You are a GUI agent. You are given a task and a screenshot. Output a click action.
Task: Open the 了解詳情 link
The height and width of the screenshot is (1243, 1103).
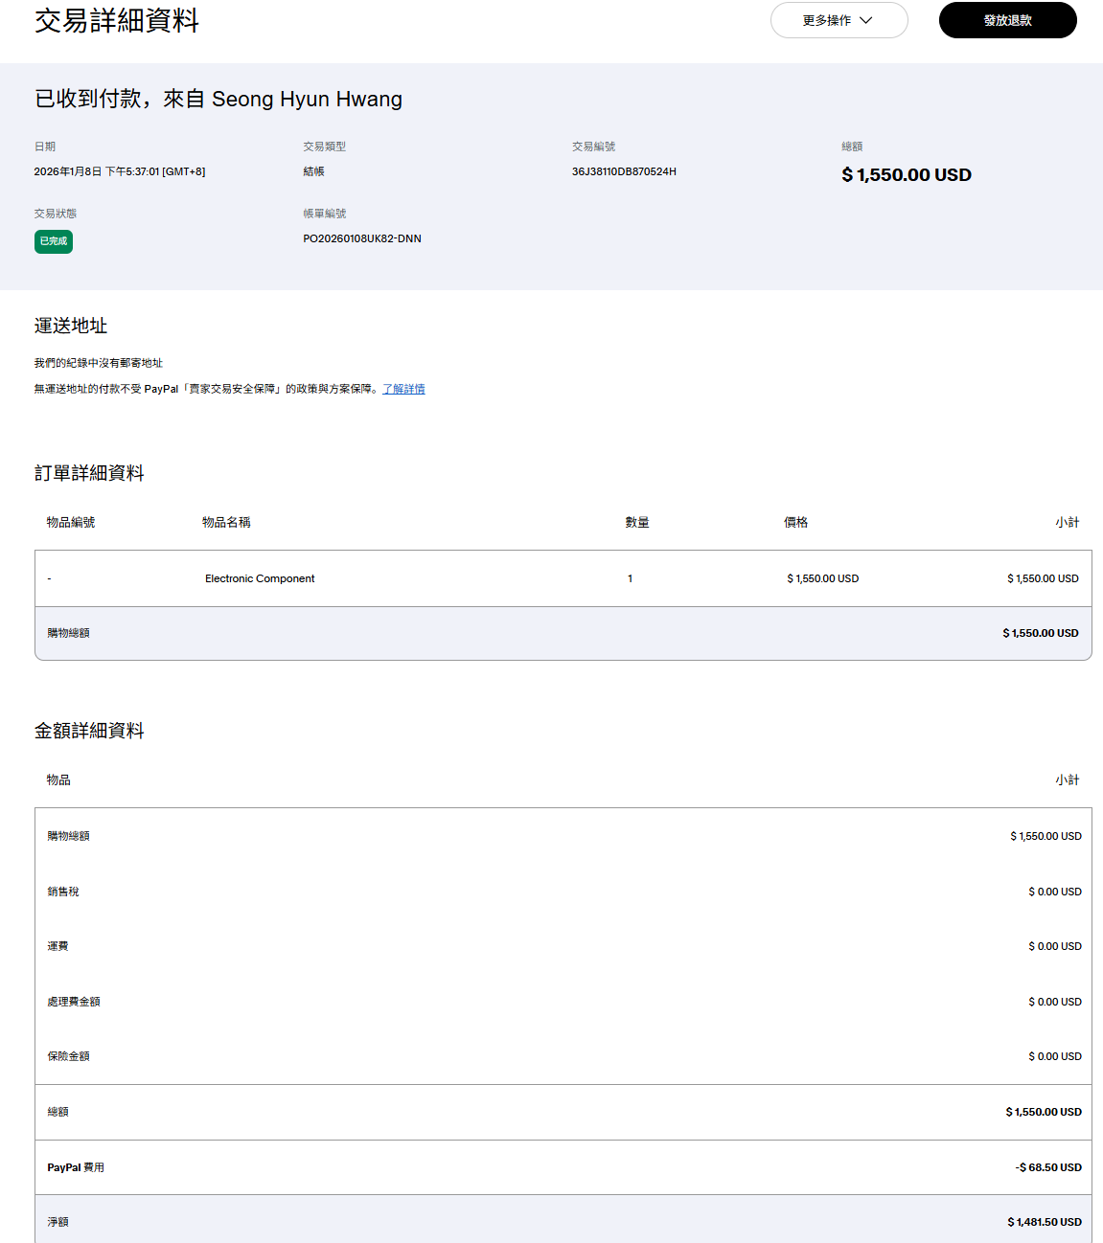click(x=403, y=389)
